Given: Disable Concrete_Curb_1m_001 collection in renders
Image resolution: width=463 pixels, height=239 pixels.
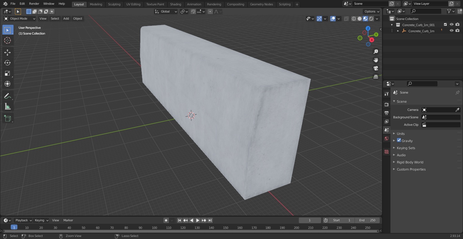Looking at the screenshot, I should click(x=458, y=25).
